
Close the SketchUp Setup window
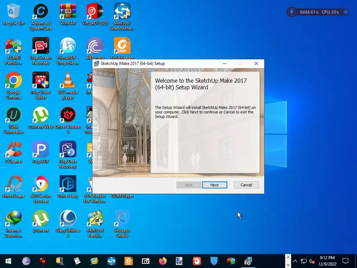(256, 64)
